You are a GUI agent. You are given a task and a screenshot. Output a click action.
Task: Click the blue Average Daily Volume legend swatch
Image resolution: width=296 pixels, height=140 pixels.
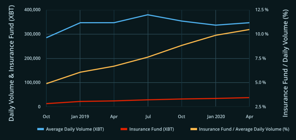(x=41, y=129)
